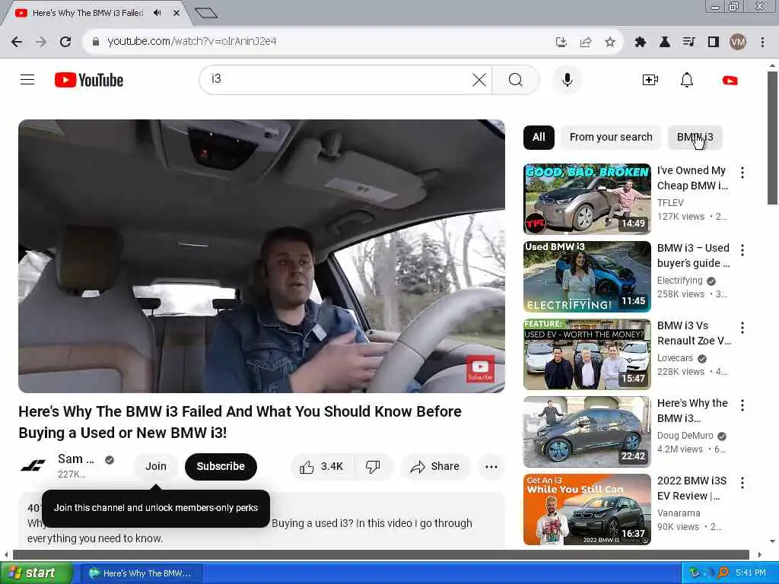Open options for TFLEV video
This screenshot has width=779, height=584.
742,173
